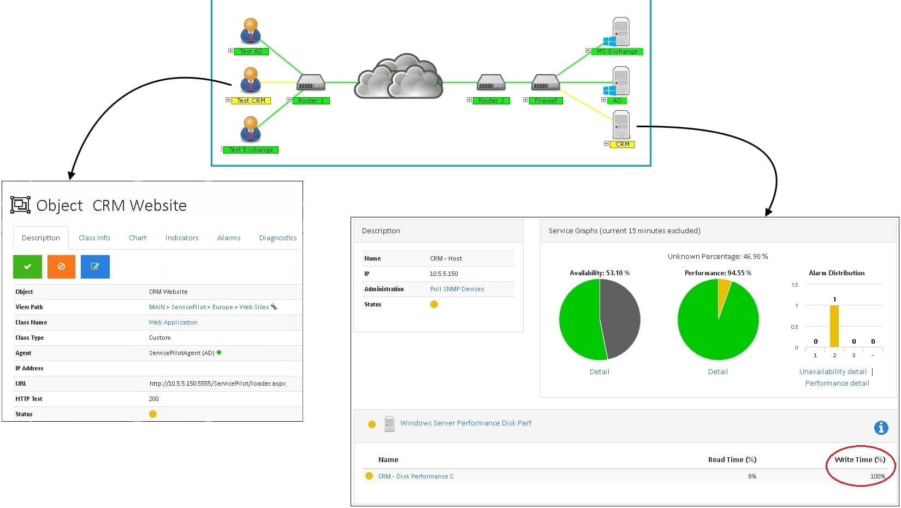The image size is (901, 508).
Task: Click the Object header frame icon
Action: point(21,205)
